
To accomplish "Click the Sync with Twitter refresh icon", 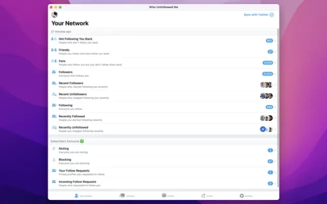I will tap(272, 15).
